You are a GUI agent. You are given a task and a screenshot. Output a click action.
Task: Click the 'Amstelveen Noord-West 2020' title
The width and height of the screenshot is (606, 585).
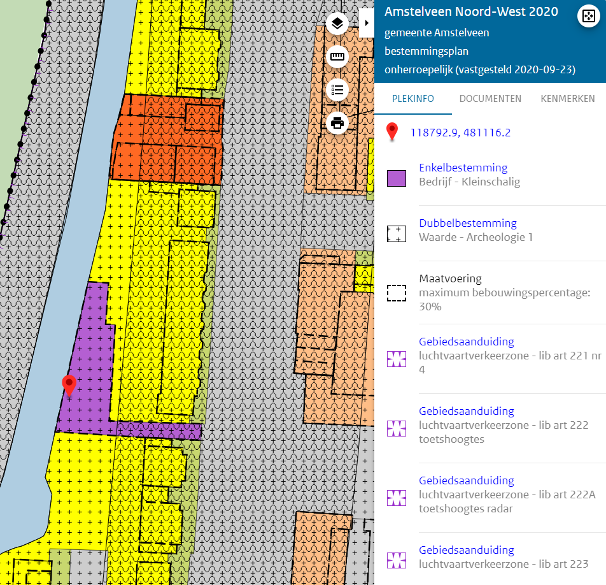tap(471, 11)
